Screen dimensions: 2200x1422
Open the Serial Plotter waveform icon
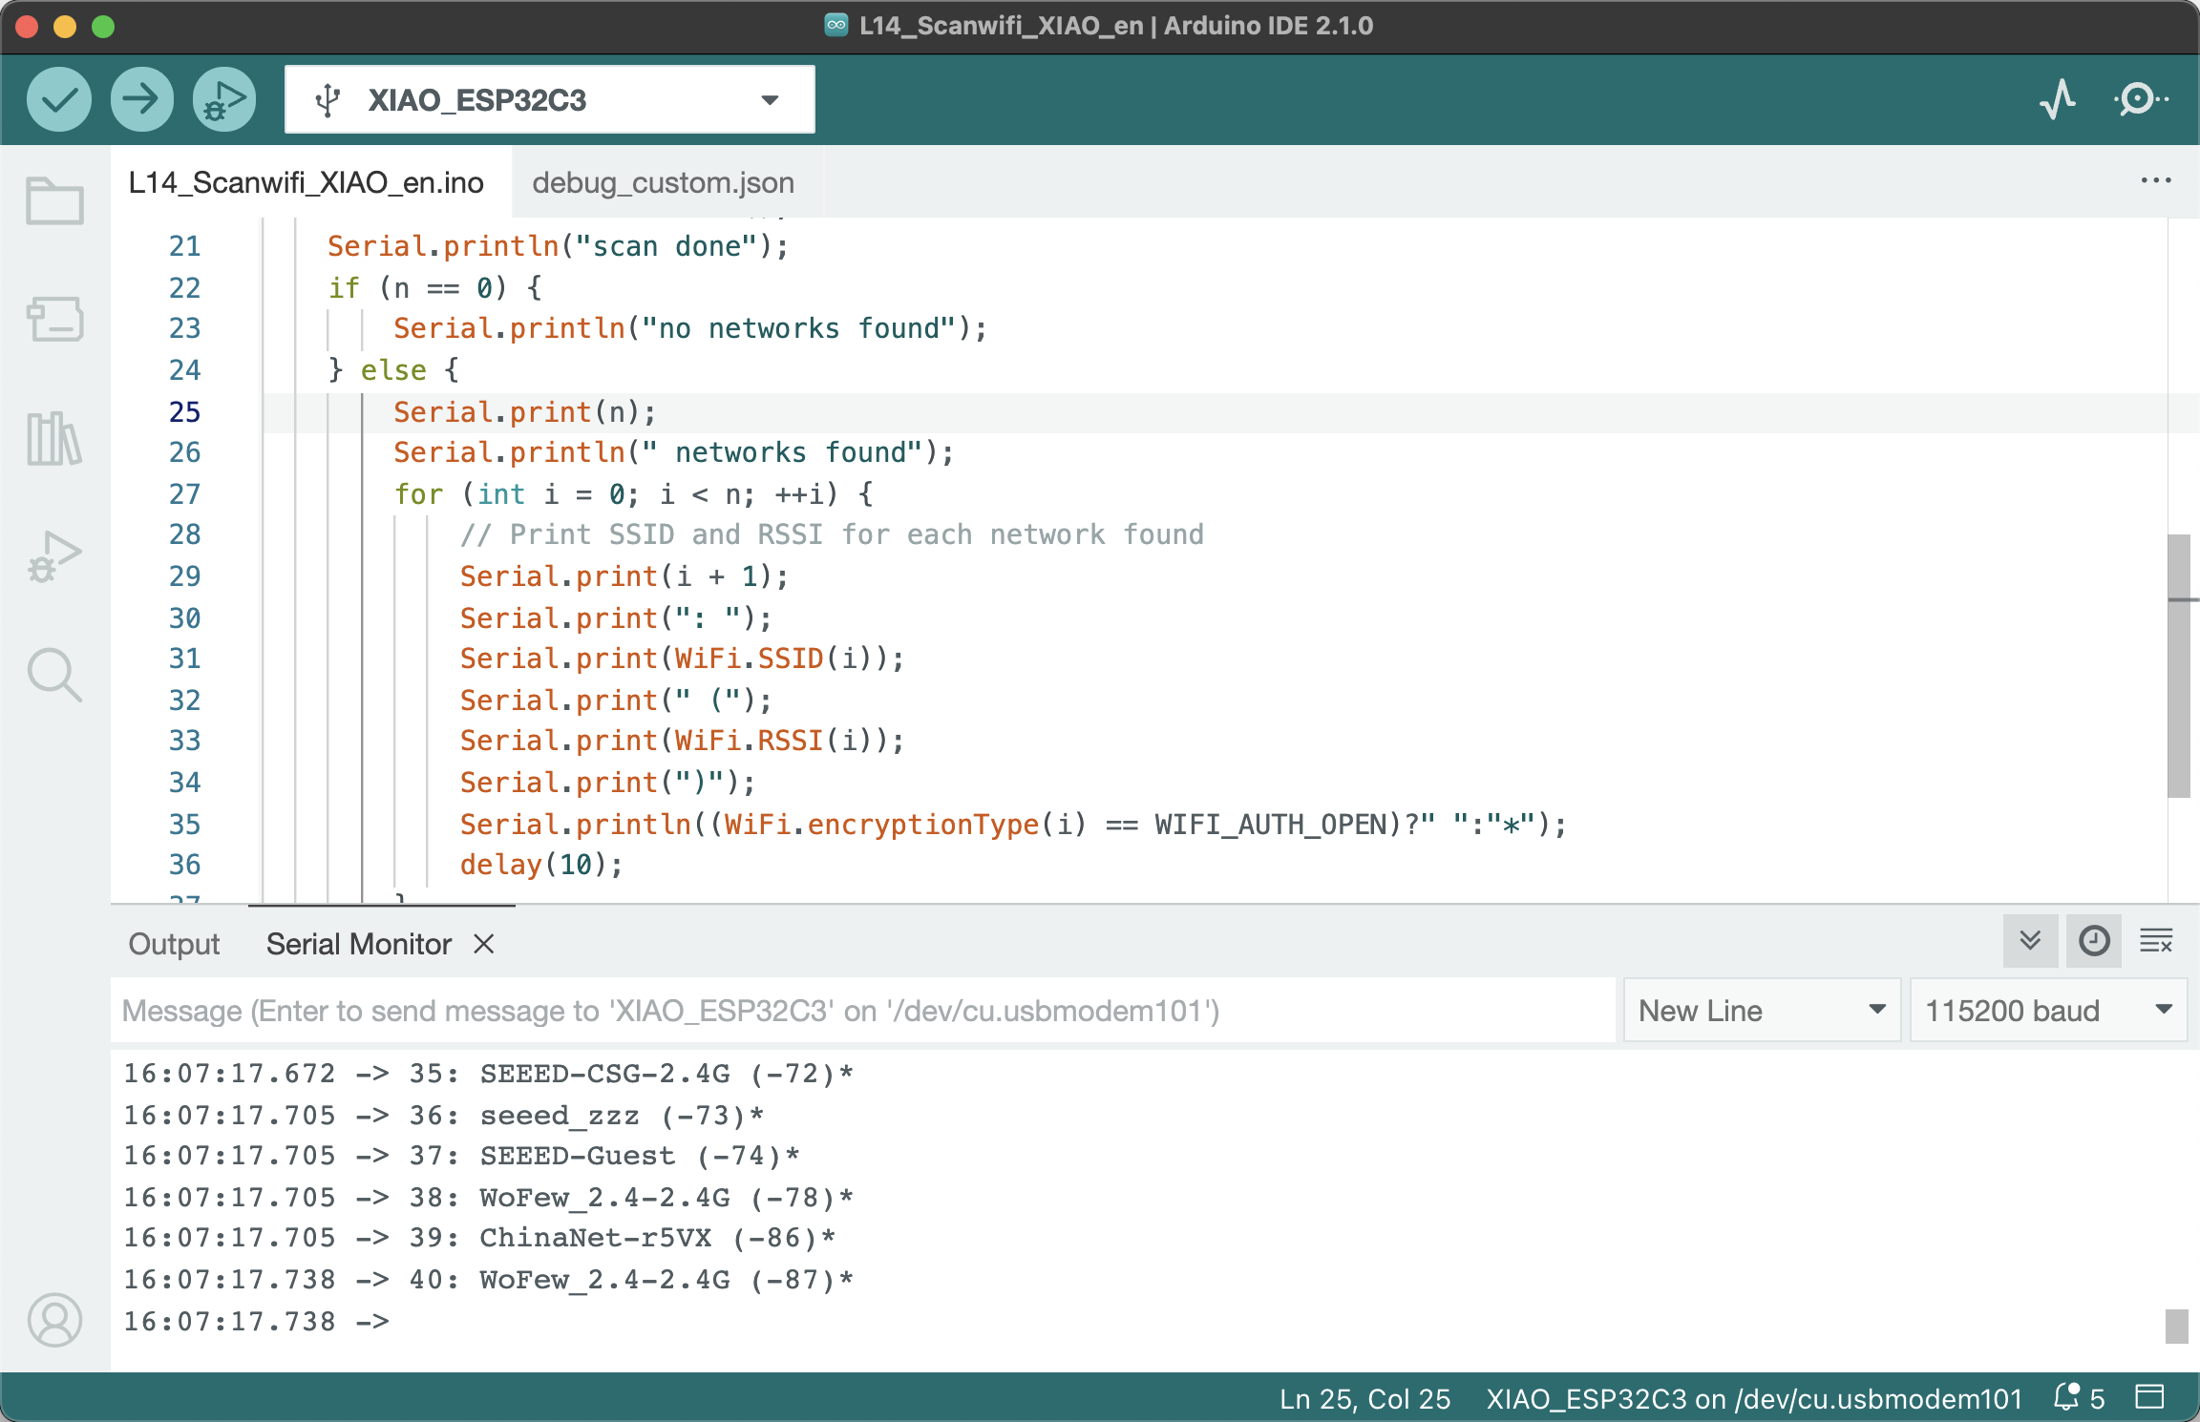tap(2058, 99)
